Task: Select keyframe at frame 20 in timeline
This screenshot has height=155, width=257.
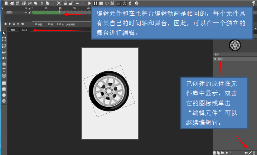Action: [x=60, y=12]
